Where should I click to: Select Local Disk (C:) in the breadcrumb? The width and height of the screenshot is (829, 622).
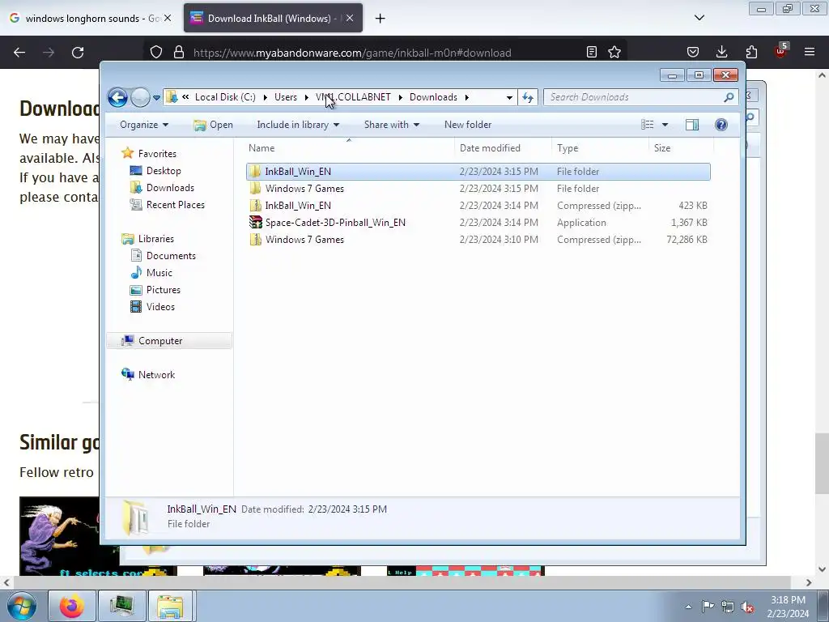click(x=225, y=97)
